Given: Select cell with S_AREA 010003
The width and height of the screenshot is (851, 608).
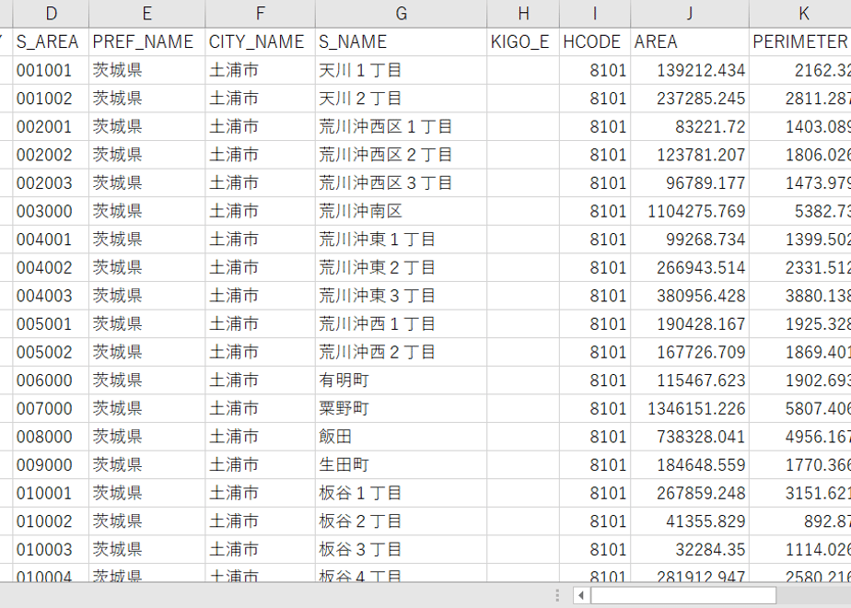Looking at the screenshot, I should coord(51,550).
